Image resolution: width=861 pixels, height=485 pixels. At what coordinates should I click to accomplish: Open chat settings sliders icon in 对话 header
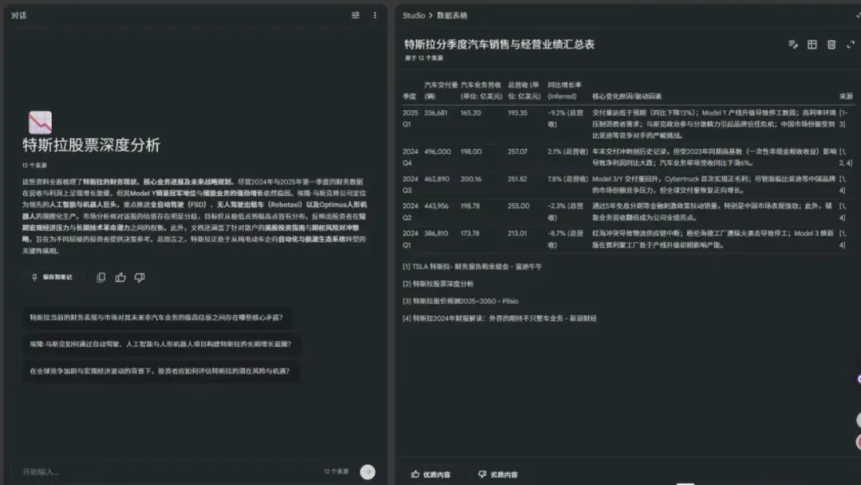(356, 15)
